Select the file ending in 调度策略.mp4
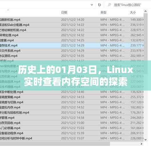The image size is (151, 151). pos(10,97)
